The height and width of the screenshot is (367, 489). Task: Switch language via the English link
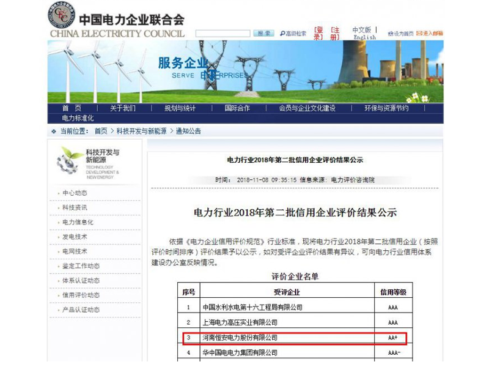tap(366, 35)
